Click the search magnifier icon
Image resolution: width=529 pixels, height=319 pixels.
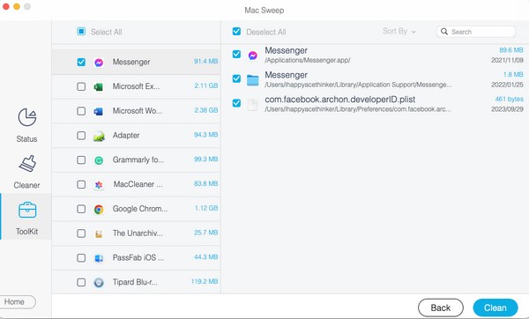point(444,32)
